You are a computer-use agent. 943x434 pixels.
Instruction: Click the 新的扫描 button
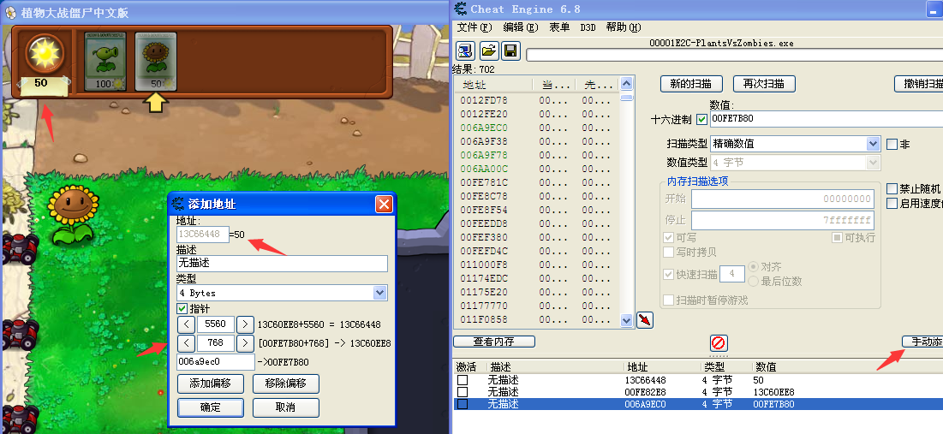click(x=691, y=84)
